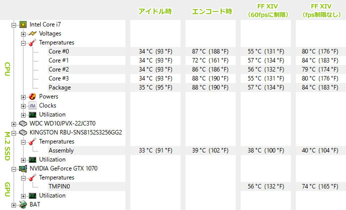Select the Intel Core i7 tree item
346x210 pixels.
45,24
